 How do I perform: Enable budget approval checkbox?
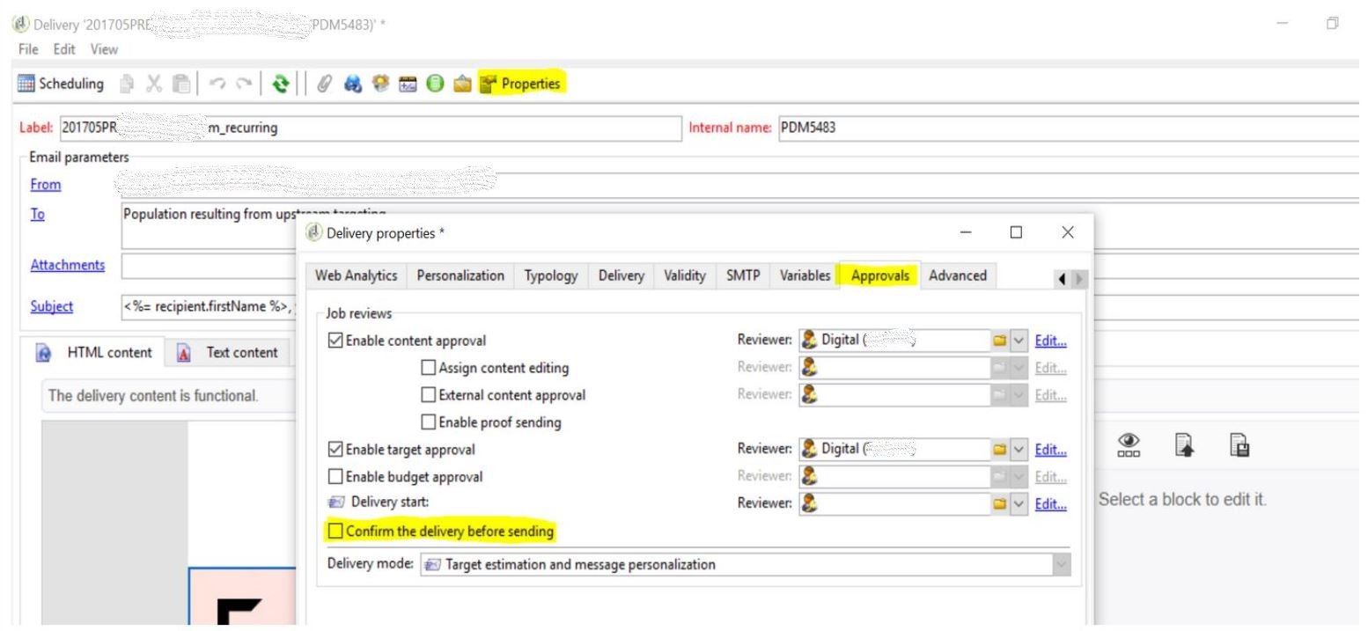point(335,477)
